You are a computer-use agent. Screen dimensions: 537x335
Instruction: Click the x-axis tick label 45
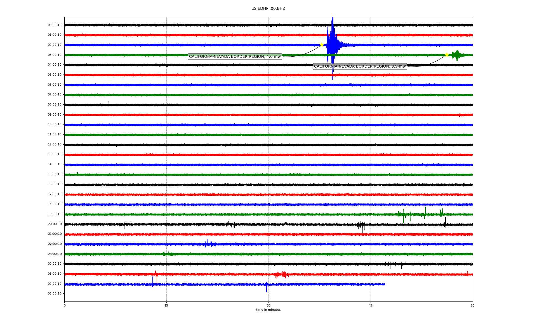371,305
